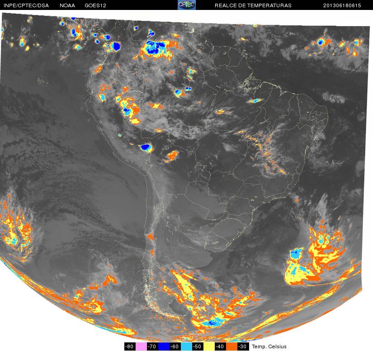Select the INPE/CPTEC/DSA header text
373x351 pixels.
(x=26, y=5)
